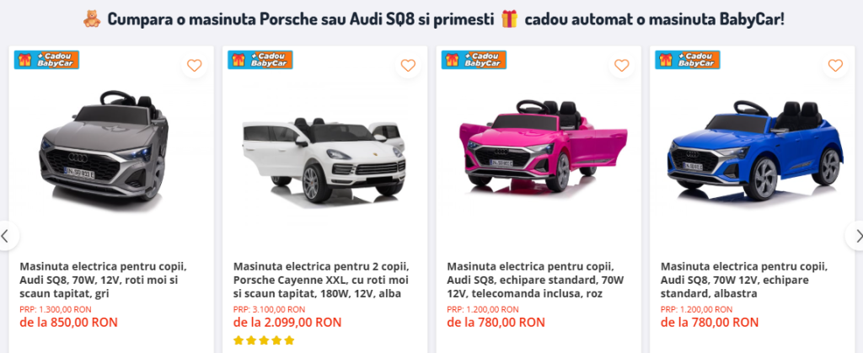Open the white Porsche Cayenne product image
Image resolution: width=863 pixels, height=353 pixels.
click(324, 159)
